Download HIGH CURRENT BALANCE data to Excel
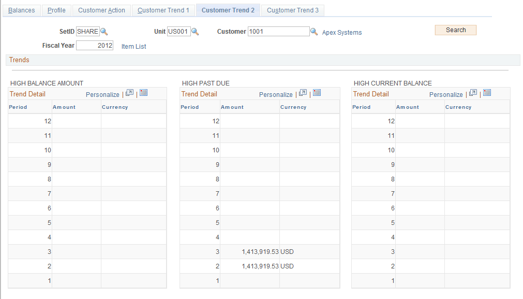Viewport: 523px width, 299px height. pos(486,94)
